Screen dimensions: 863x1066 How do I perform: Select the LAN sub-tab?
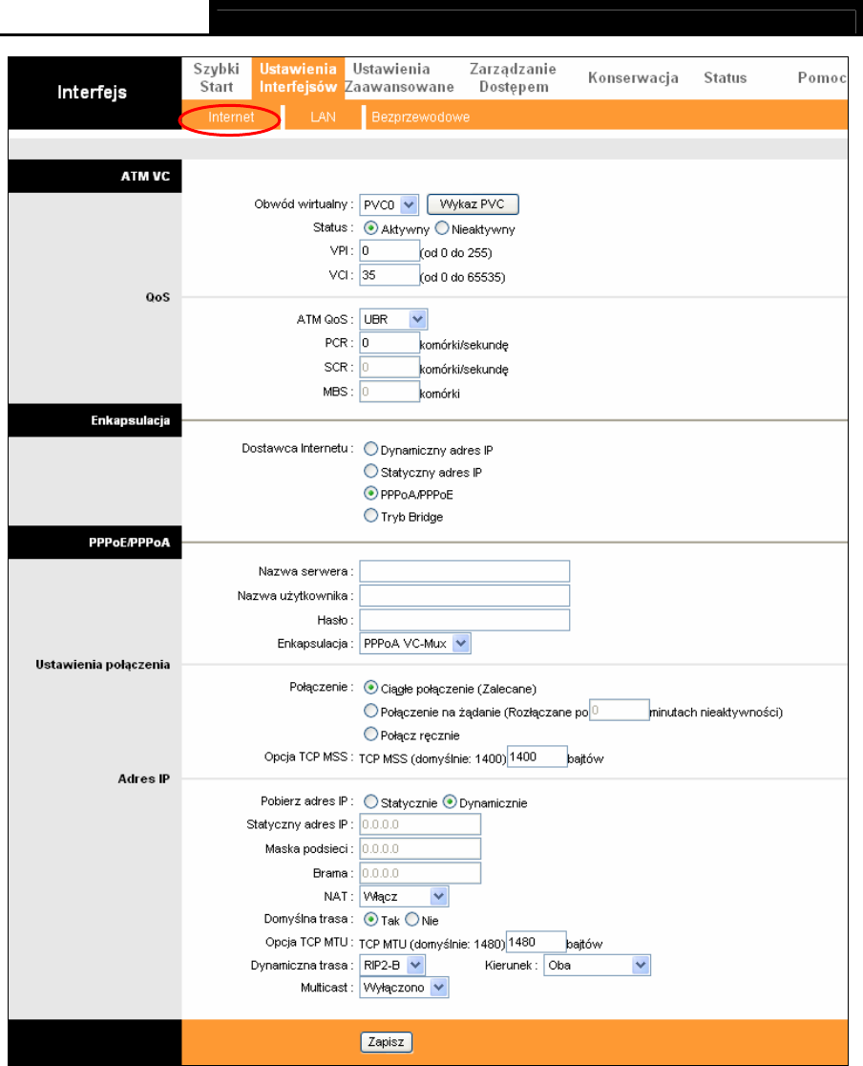coord(323,117)
